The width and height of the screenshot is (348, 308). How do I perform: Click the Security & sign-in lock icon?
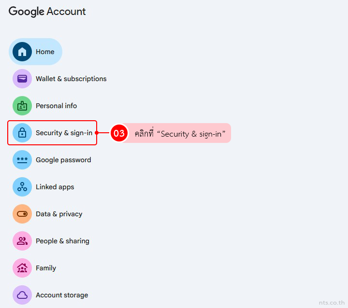click(22, 133)
